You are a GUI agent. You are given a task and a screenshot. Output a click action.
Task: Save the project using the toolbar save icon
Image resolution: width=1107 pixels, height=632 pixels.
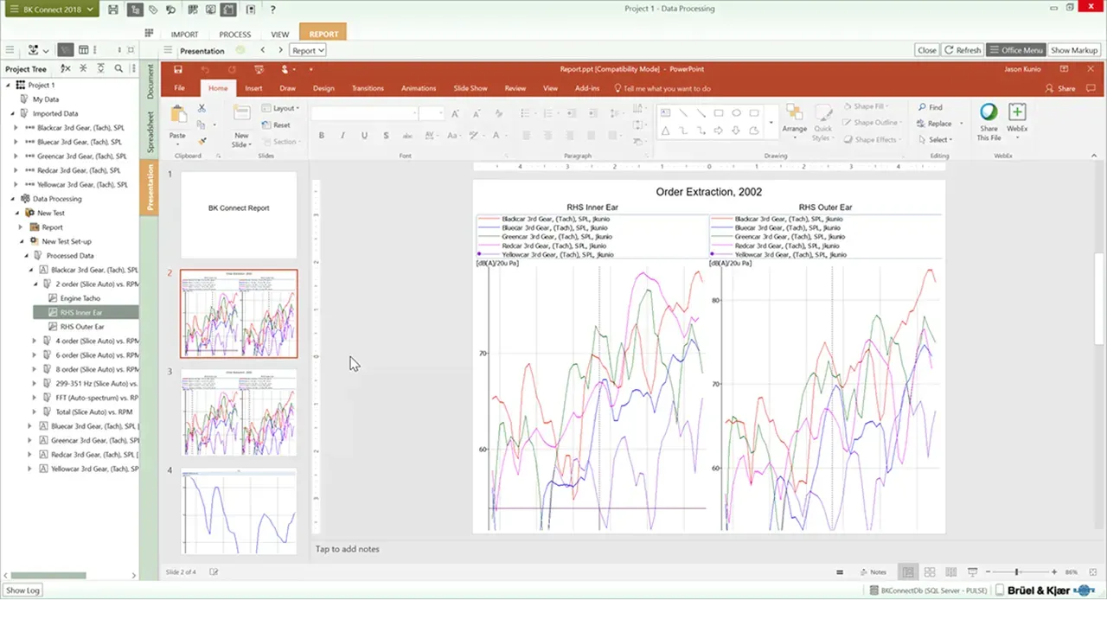pos(113,10)
